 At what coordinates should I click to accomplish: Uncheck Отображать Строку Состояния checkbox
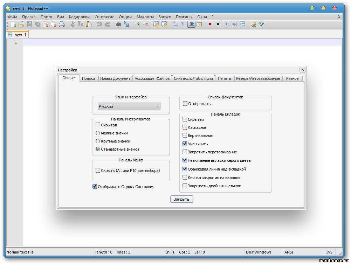point(95,187)
